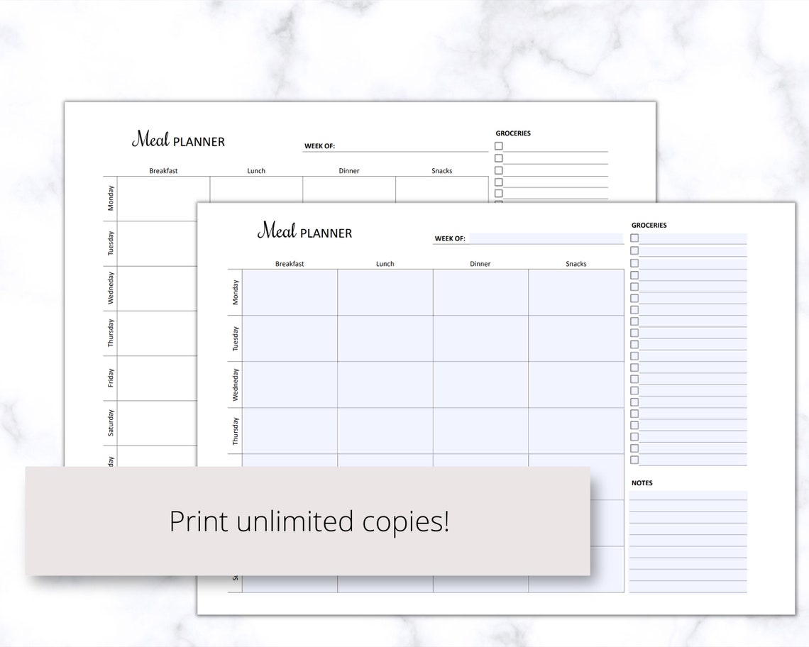Click the Thursday row label on back planner
809x647 pixels.
click(234, 429)
